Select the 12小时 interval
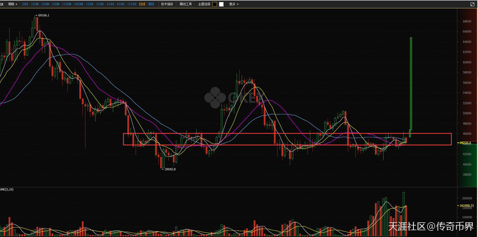 coord(130,4)
